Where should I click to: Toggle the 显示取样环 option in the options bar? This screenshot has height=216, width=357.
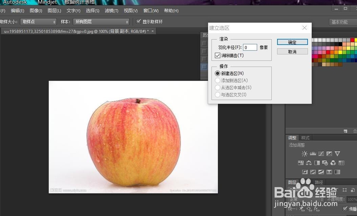139,21
